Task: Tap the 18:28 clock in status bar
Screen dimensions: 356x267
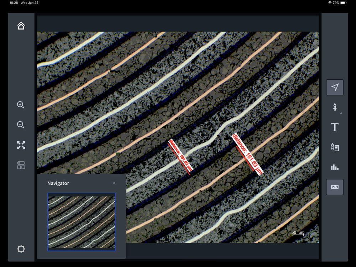Action: (14, 3)
